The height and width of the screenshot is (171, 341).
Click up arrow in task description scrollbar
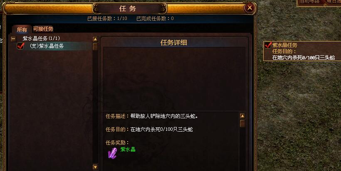coord(242,116)
